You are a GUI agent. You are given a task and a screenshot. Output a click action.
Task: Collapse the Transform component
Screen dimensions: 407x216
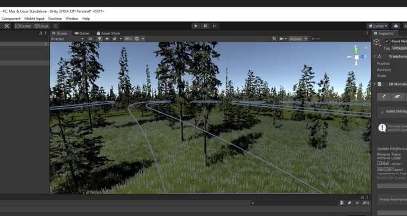click(375, 57)
